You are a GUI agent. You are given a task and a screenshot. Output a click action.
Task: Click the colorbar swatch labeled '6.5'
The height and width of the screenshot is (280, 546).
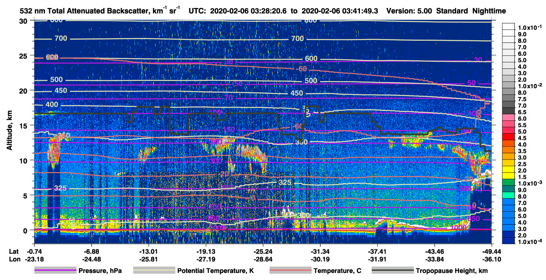(509, 111)
